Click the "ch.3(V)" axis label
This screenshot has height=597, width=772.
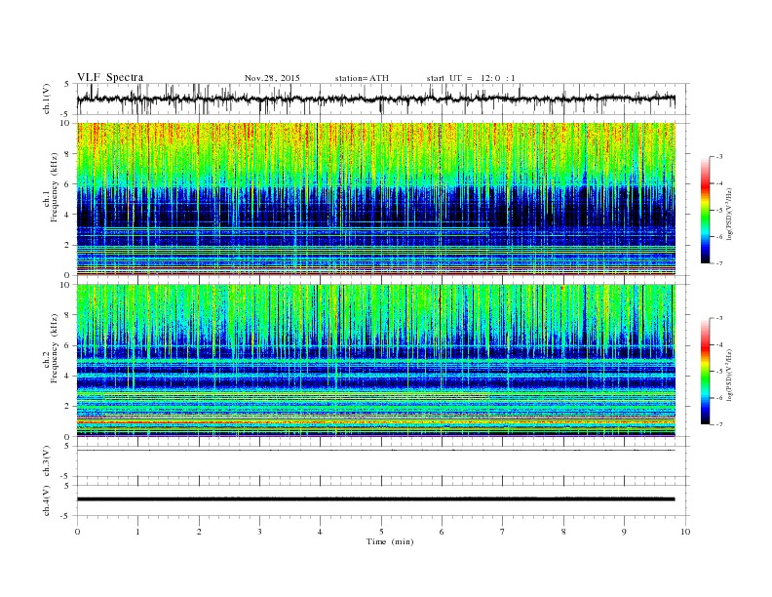tap(47, 461)
